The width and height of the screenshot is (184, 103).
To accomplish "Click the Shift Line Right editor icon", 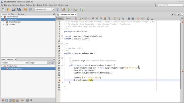I will coord(133,18).
